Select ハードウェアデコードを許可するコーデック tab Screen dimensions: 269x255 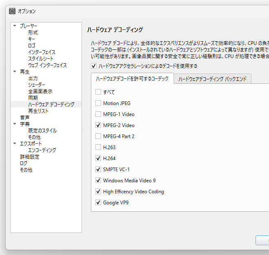click(x=132, y=78)
